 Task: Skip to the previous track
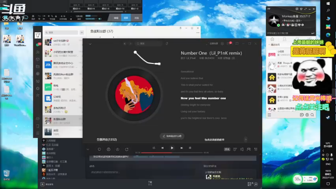[x=163, y=148]
